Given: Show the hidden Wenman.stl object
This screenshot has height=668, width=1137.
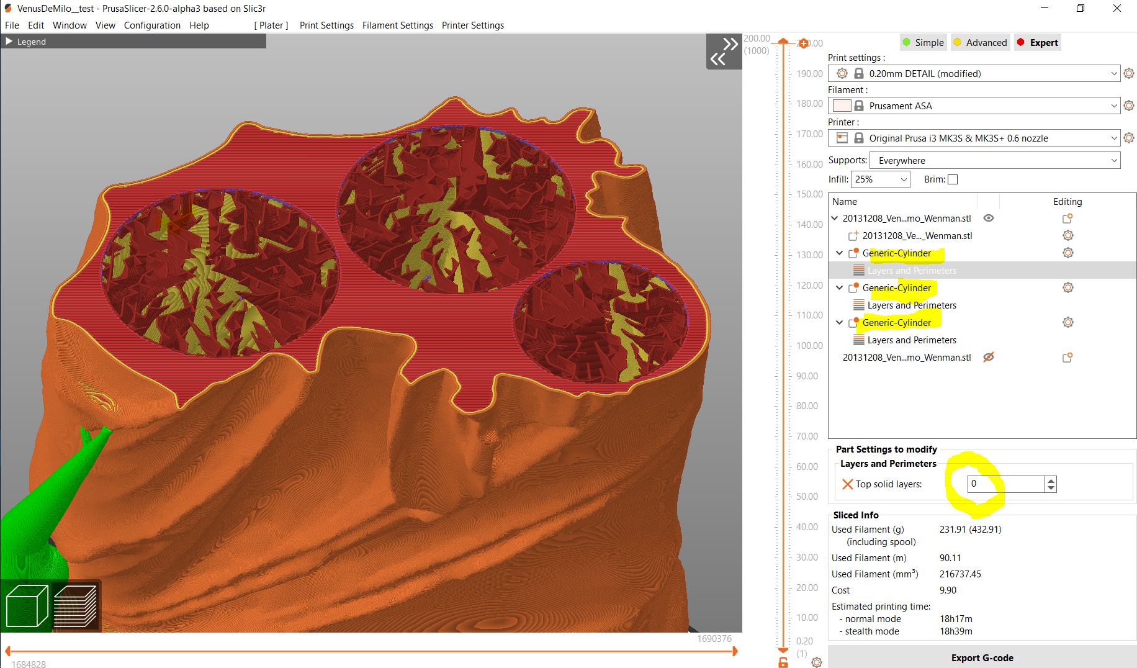Looking at the screenshot, I should (x=989, y=357).
